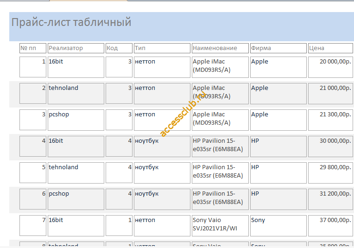
Task: Click the 'ноутбук' type cell in row 6
Action: point(162,199)
